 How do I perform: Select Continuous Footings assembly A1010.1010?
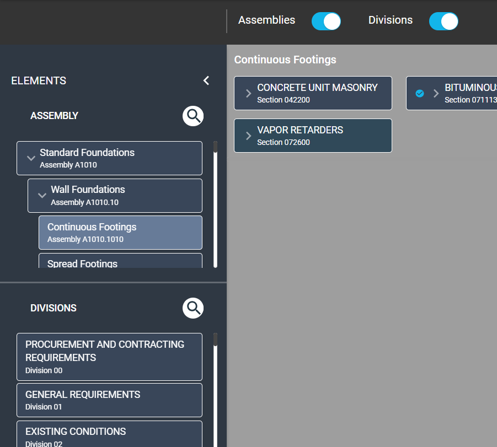(x=120, y=233)
